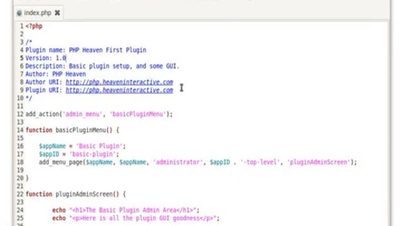
Task: Click line number 12 in the gutter
Action: coord(20,114)
